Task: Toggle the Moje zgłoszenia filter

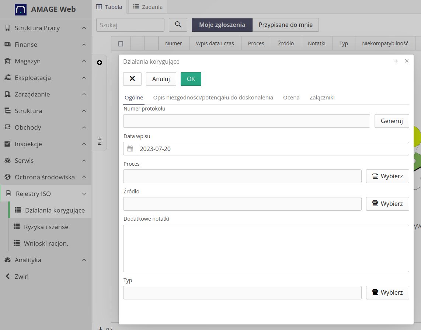Action: [x=222, y=25]
